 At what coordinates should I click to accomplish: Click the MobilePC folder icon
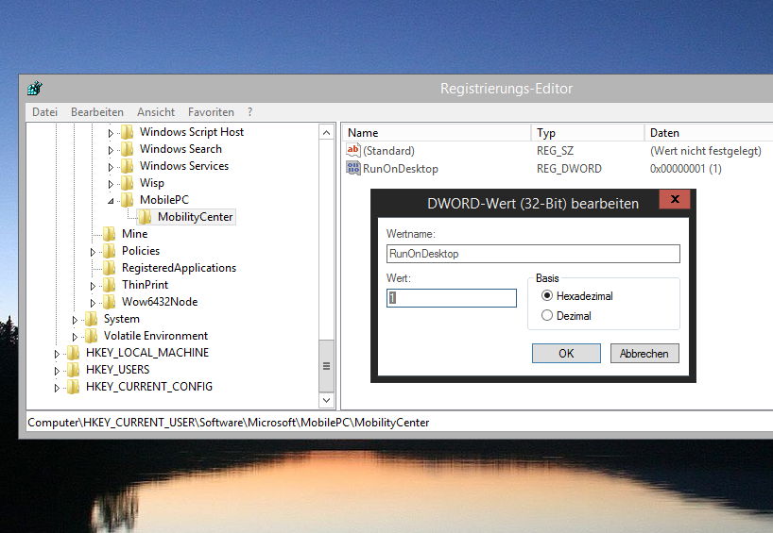click(128, 200)
